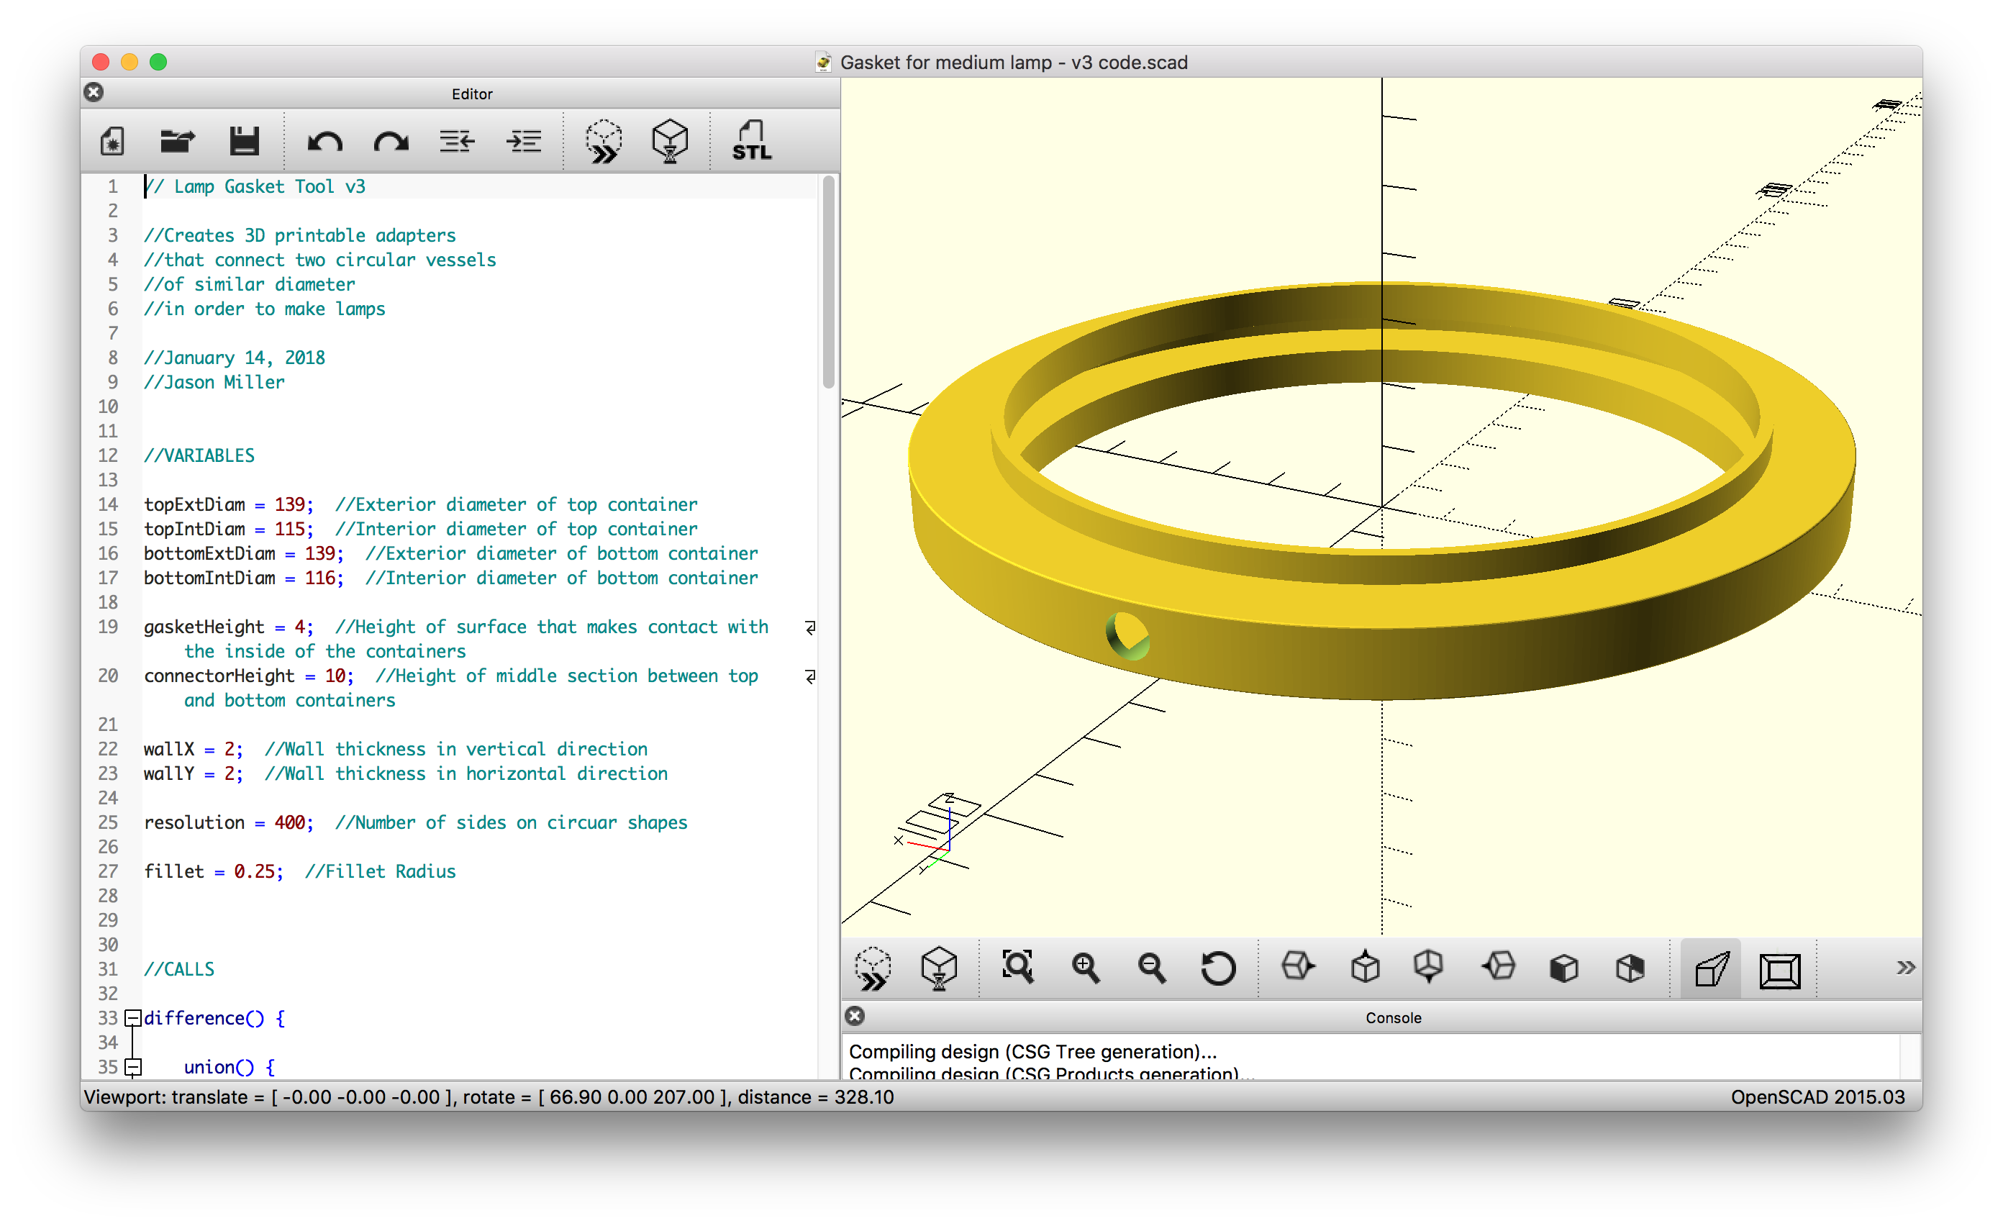Screen dimensions: 2003x1226
Task: Toggle Orthogonal view mode
Action: coord(1779,969)
